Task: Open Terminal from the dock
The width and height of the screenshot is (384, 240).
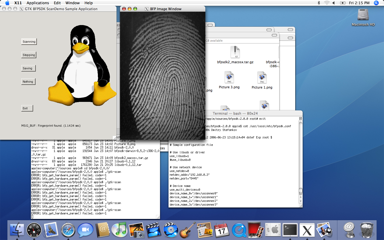Action: (x=290, y=230)
